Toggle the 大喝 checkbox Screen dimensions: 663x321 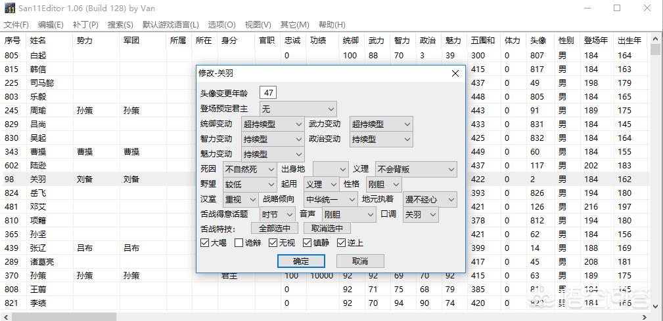(205, 243)
